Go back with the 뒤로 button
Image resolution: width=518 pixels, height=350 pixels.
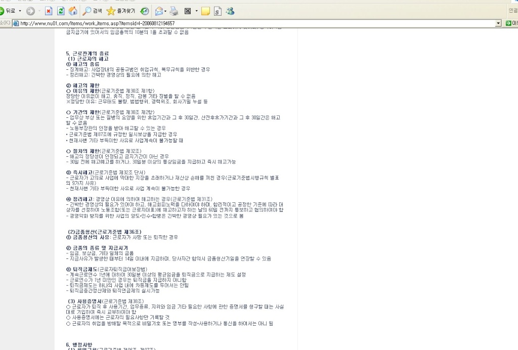pyautogui.click(x=7, y=11)
